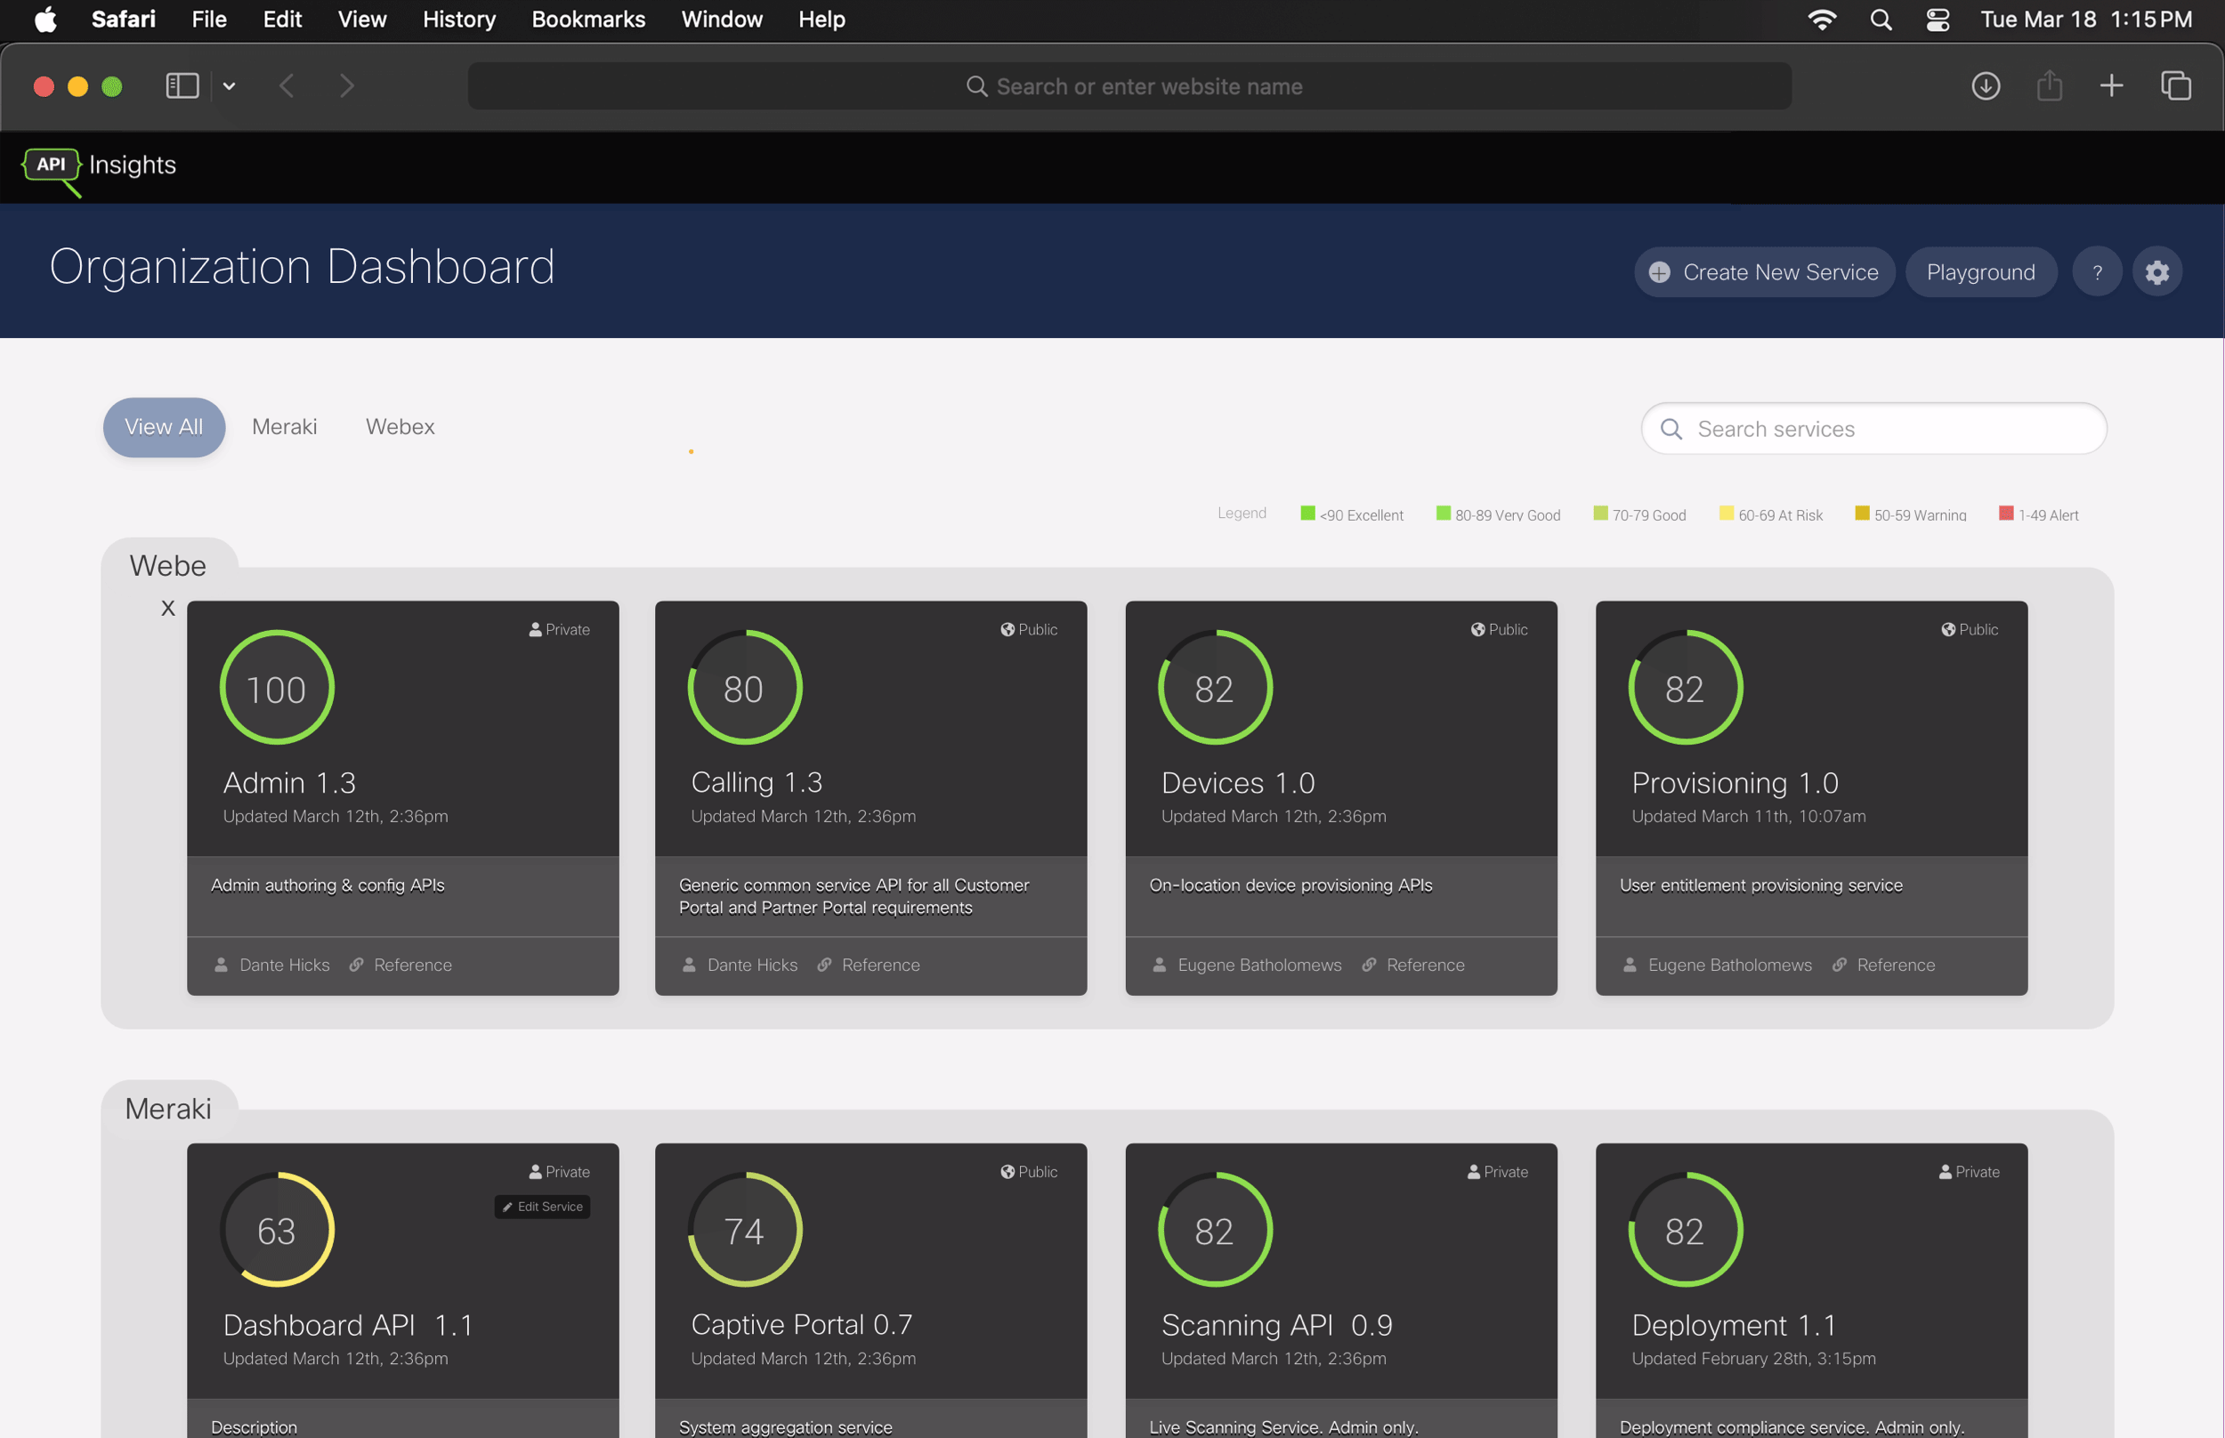Click the plus icon on Create New Service

1659,272
